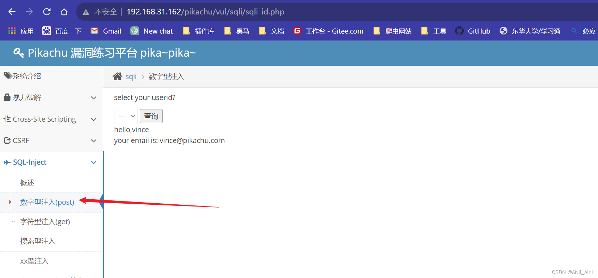Open the 东华大学/学习通 bookmark
598x278 pixels.
pyautogui.click(x=530, y=31)
